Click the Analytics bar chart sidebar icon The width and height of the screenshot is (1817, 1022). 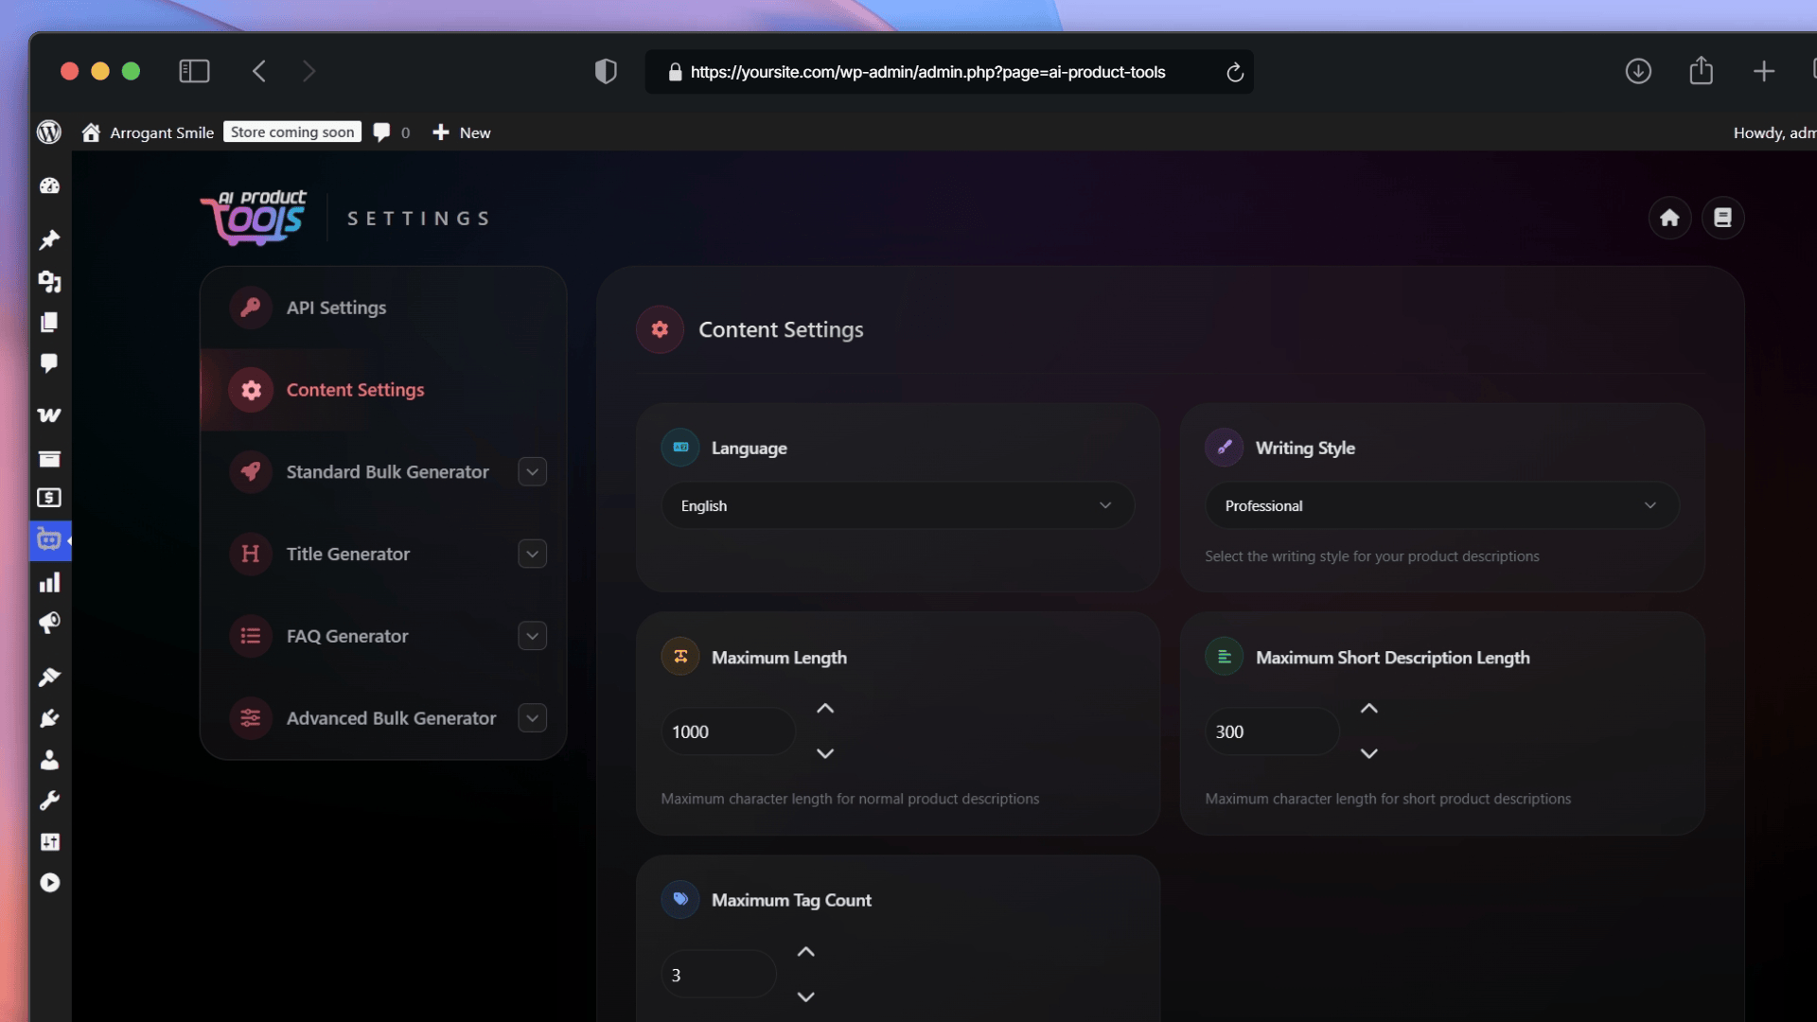coord(49,583)
